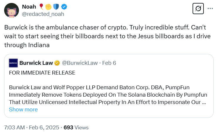Open the quoted Burwick Law press release text
Viewport: 218px width, 132px height.
[108, 95]
